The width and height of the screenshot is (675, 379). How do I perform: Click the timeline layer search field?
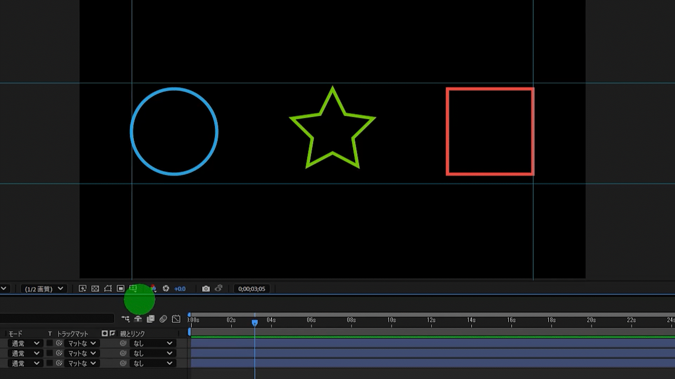point(57,319)
